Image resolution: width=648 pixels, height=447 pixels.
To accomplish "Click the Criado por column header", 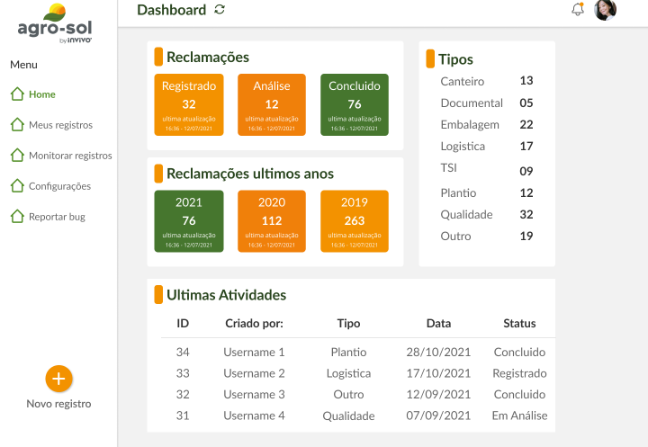I will click(254, 323).
